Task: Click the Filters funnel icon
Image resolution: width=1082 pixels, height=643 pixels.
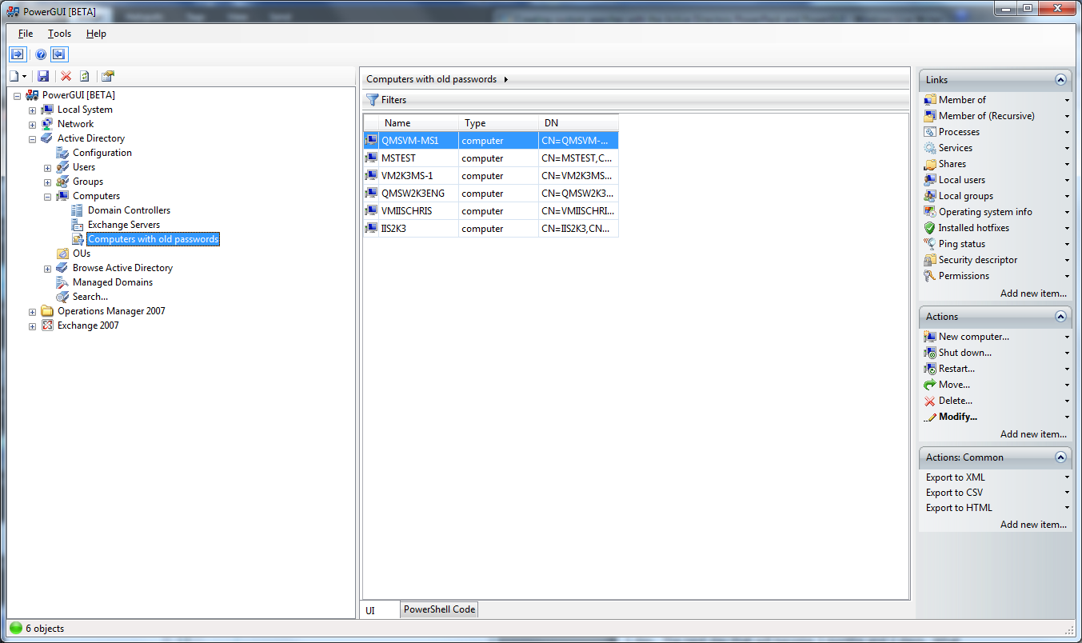Action: coord(372,100)
